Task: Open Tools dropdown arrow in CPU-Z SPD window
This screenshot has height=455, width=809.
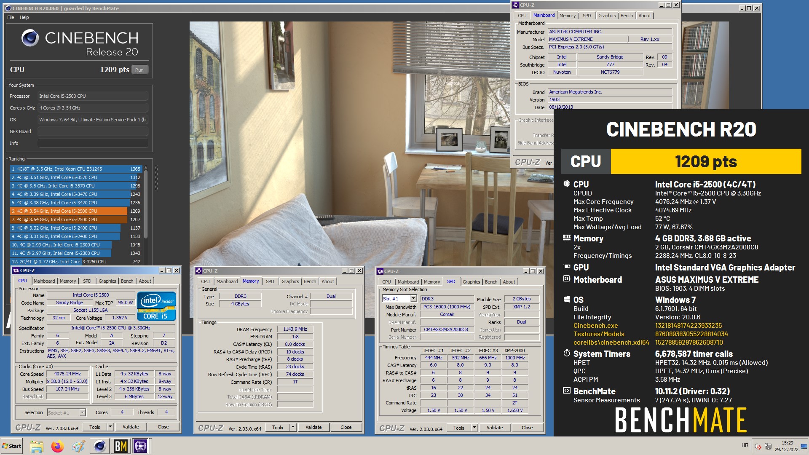Action: pos(474,428)
